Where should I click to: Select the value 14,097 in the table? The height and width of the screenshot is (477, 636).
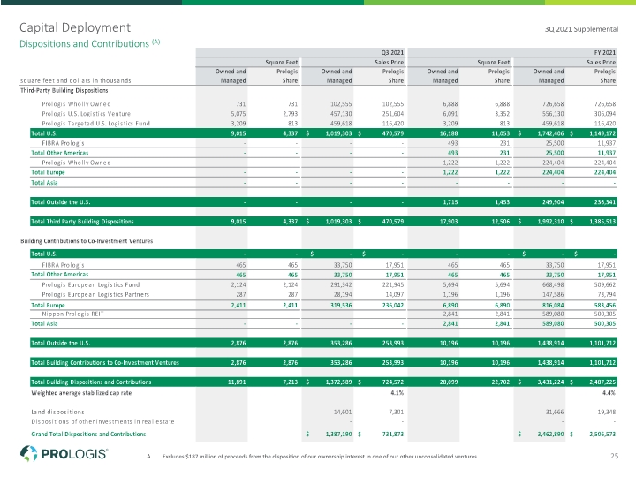tap(395, 294)
